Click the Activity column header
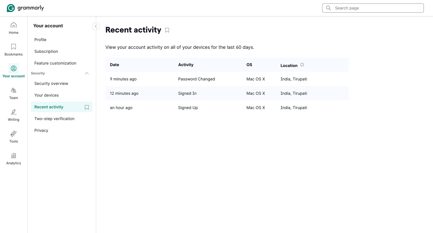 186,65
